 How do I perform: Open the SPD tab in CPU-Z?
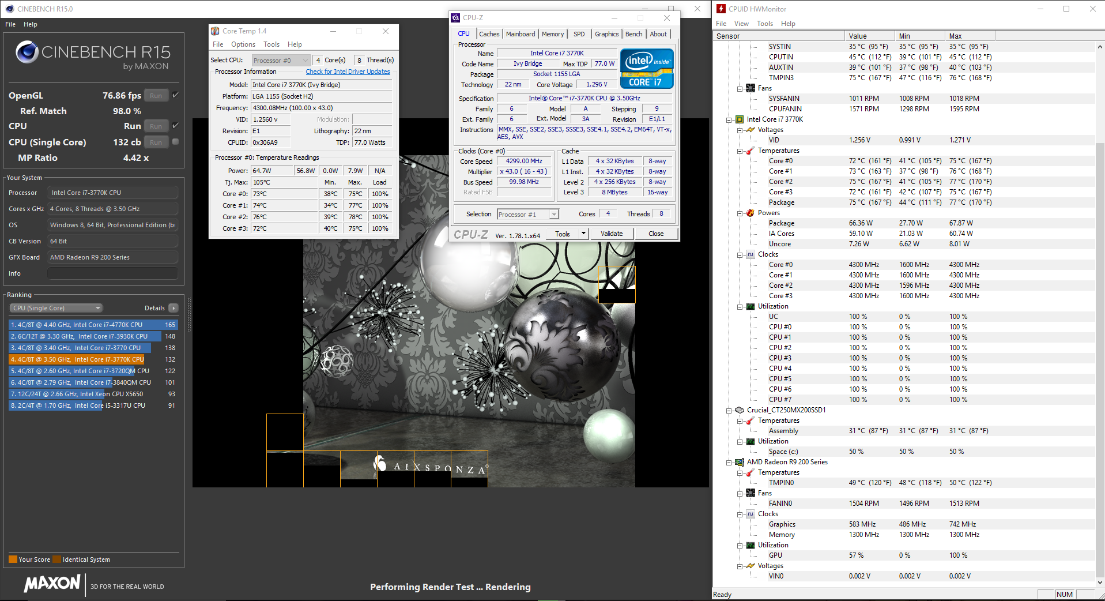579,34
